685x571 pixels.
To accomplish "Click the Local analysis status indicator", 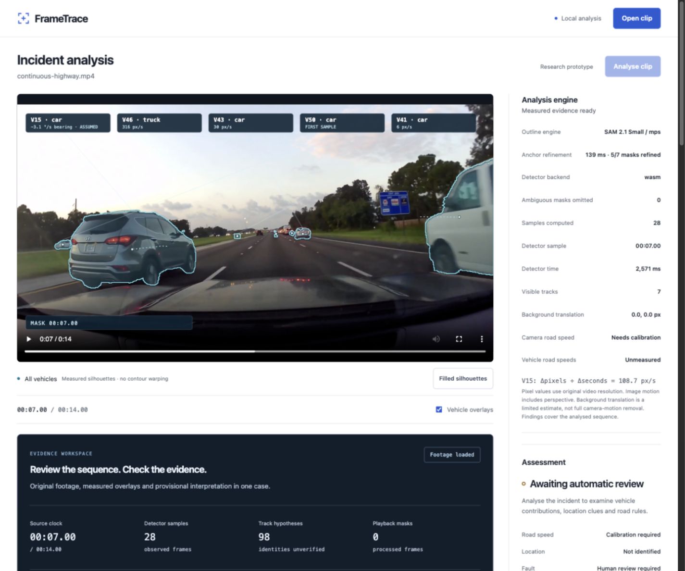I will coord(578,18).
